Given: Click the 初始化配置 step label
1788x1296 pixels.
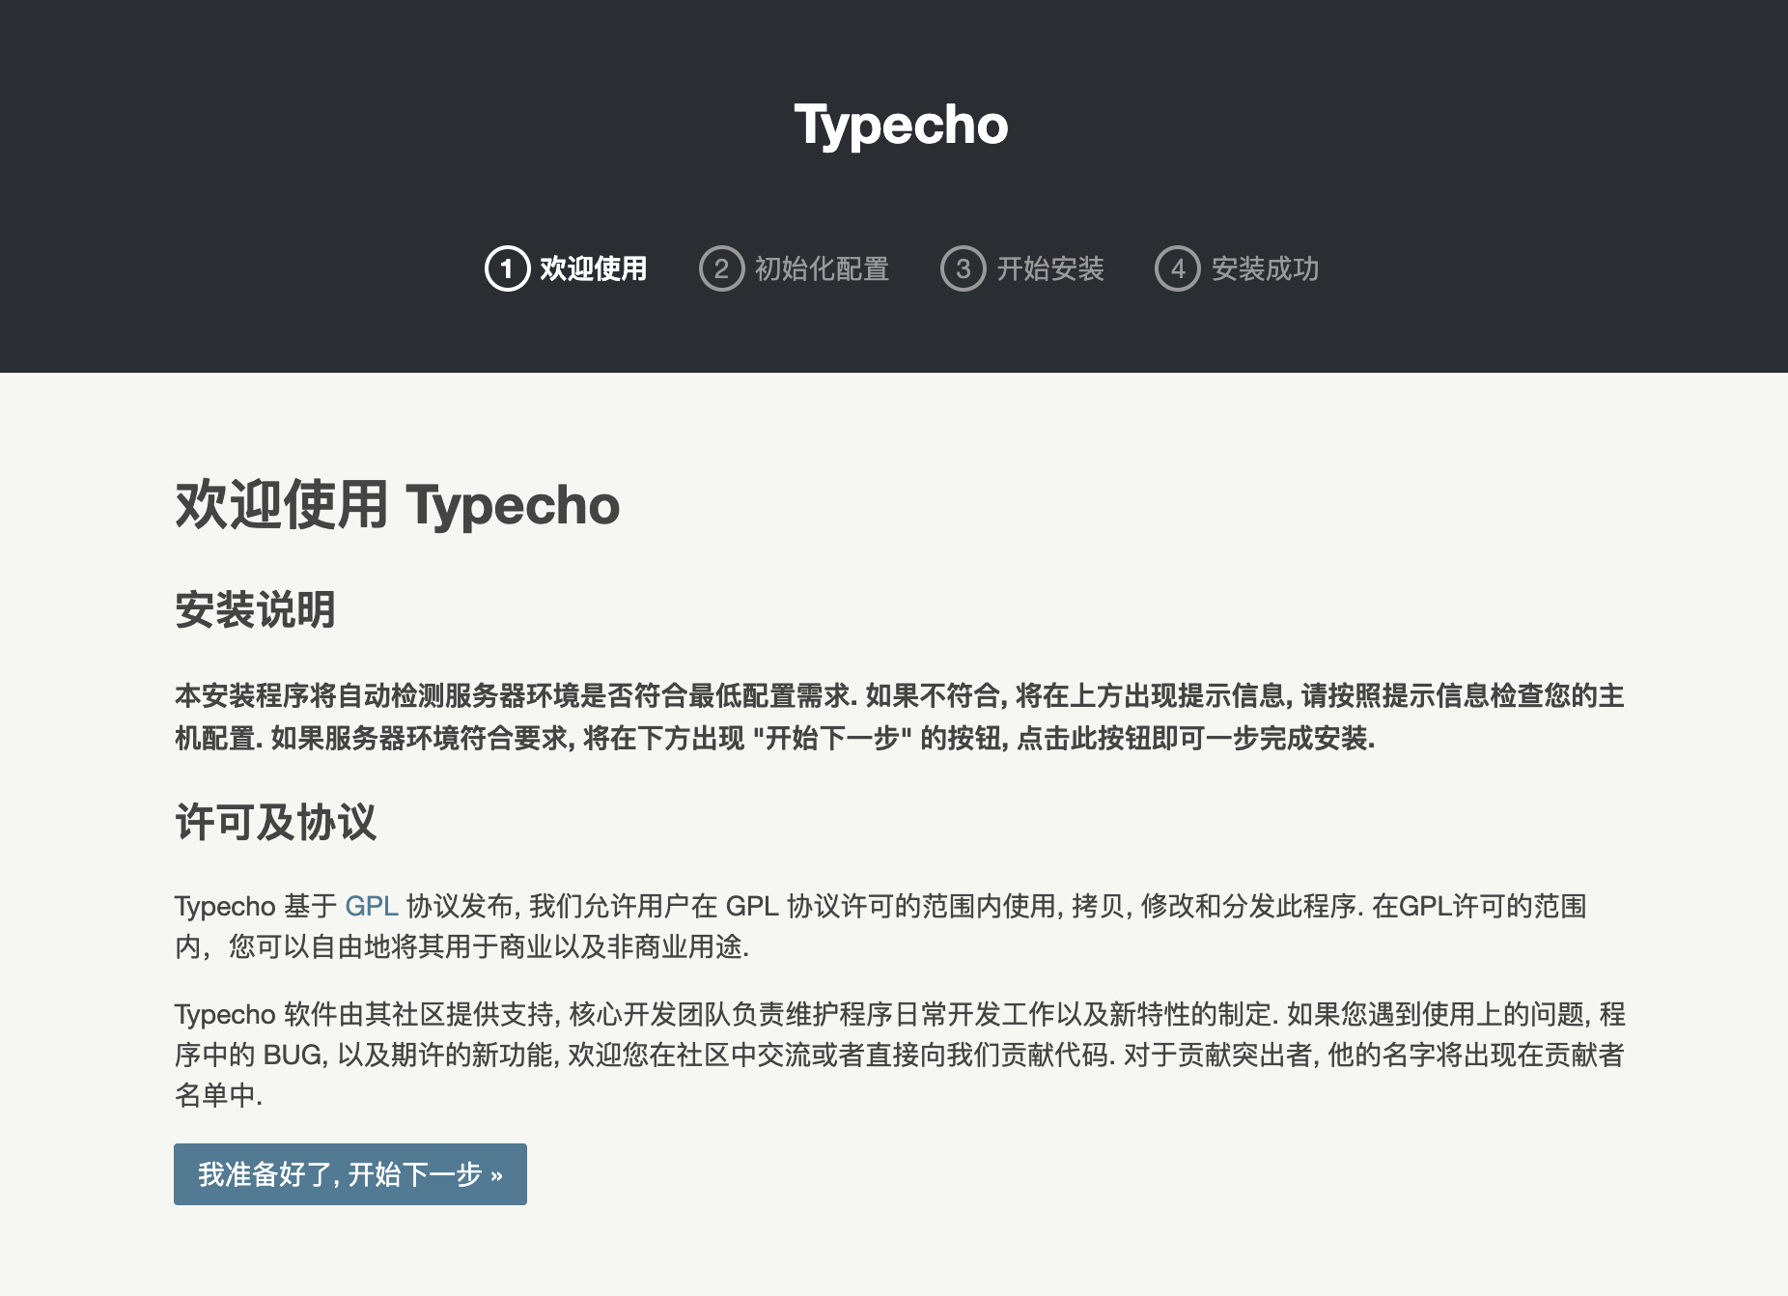Looking at the screenshot, I should 822,268.
